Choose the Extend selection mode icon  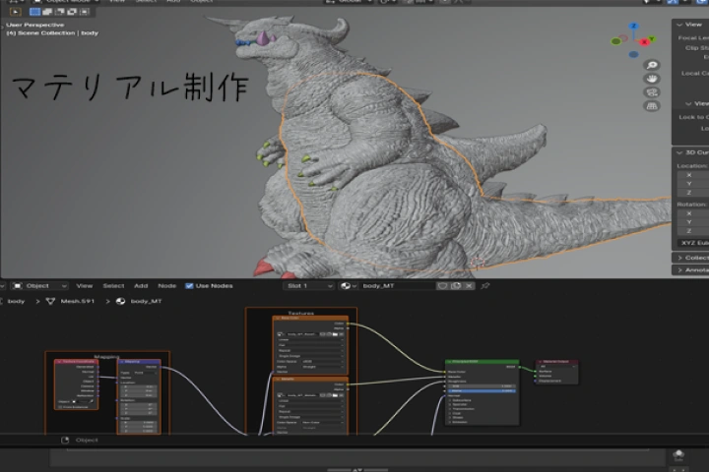pos(47,12)
